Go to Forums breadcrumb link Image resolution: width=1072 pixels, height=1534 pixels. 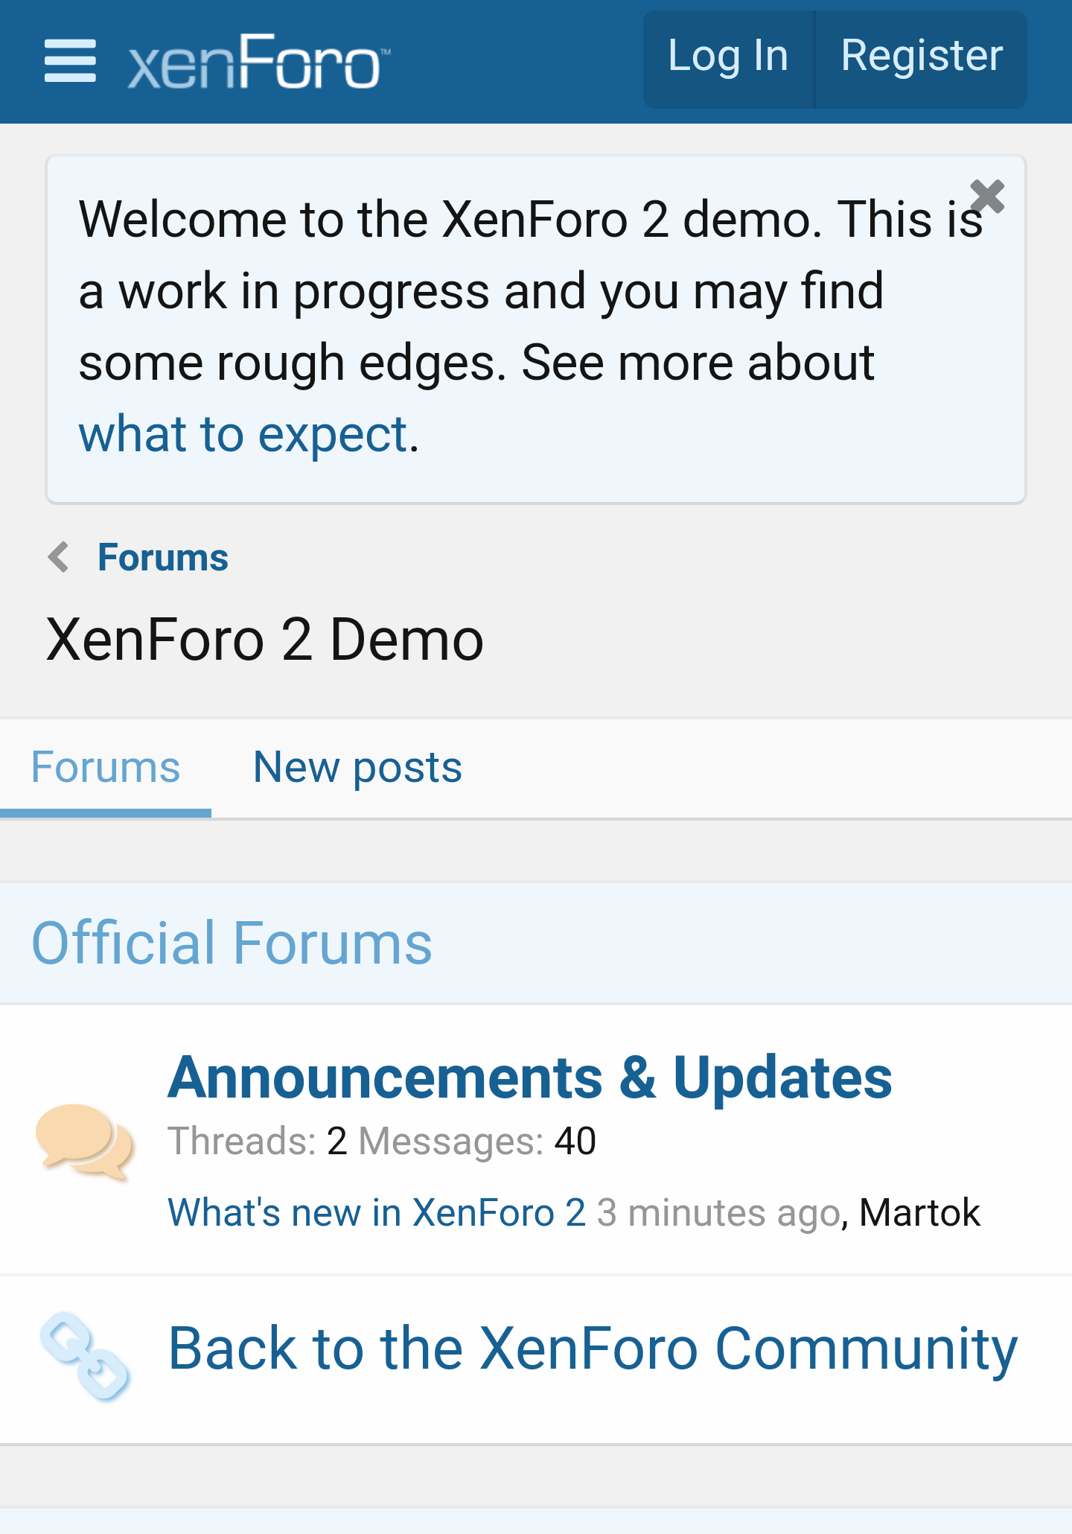coord(163,557)
